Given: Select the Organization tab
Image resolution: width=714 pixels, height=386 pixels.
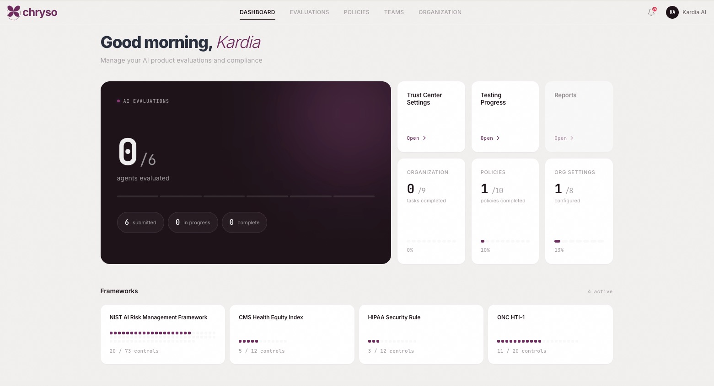Looking at the screenshot, I should coord(440,12).
